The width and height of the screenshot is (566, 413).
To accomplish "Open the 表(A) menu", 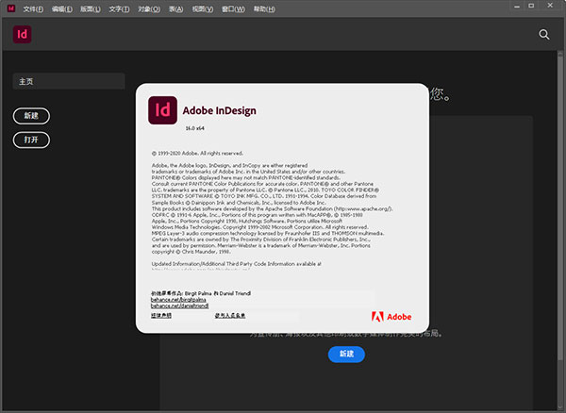I will point(174,8).
